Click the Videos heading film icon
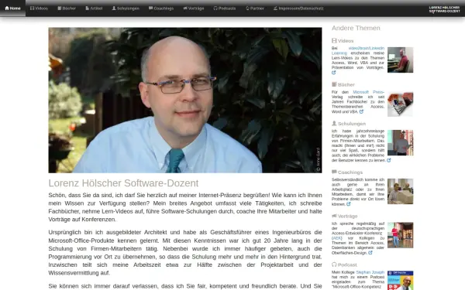 334,40
